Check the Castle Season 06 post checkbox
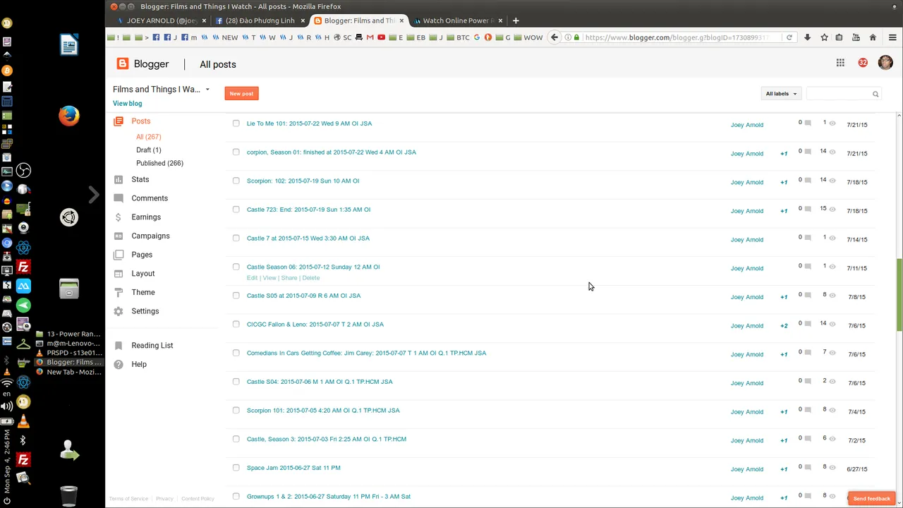 click(x=236, y=267)
